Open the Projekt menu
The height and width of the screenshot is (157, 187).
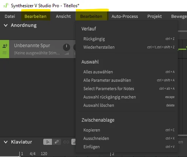pyautogui.click(x=154, y=16)
